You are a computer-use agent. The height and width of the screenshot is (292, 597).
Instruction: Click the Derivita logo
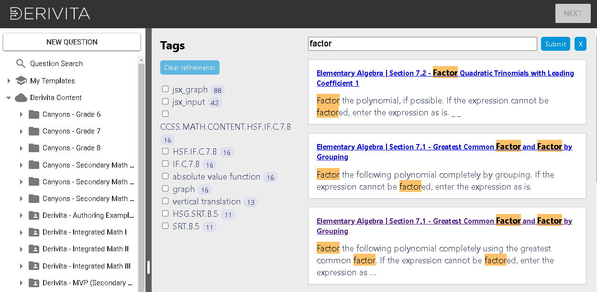[50, 13]
